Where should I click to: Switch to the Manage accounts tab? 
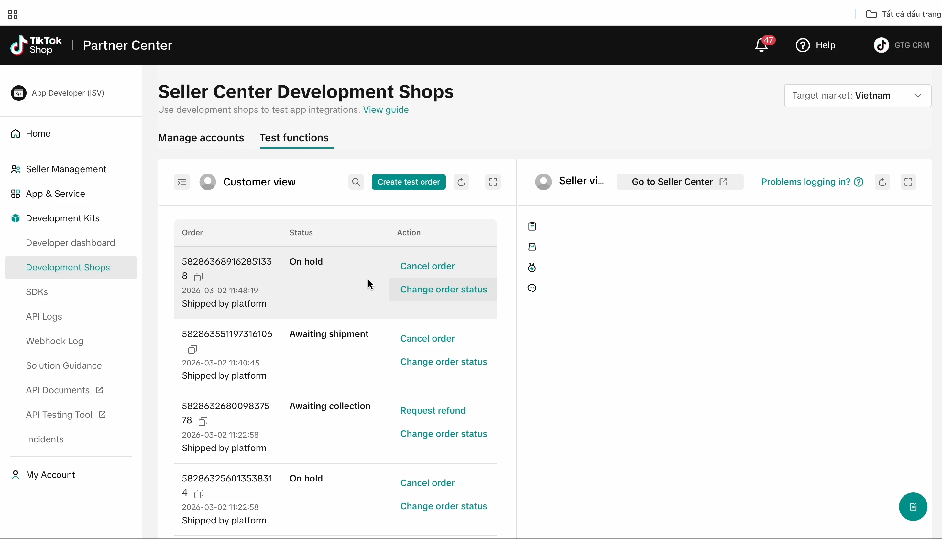pos(201,138)
